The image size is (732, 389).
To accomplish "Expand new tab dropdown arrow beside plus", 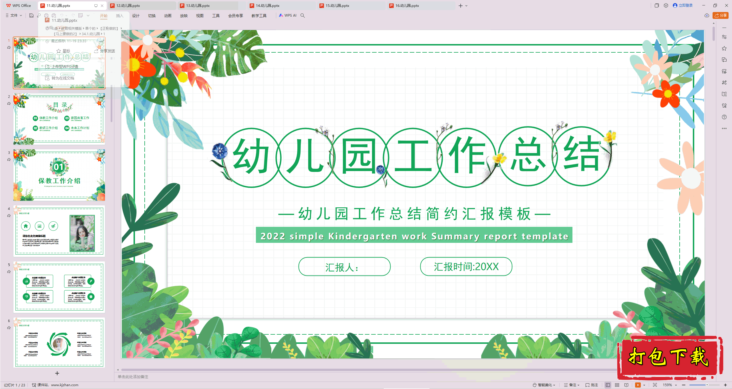I will (466, 6).
